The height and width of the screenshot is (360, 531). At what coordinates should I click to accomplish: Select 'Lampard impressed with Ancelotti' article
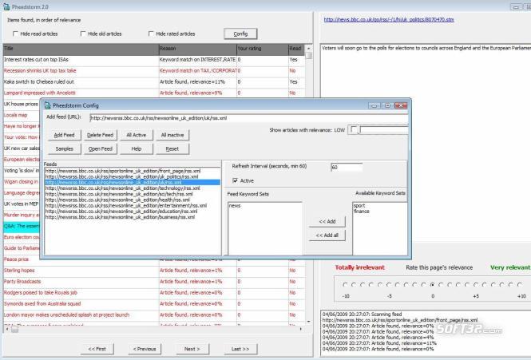(154, 93)
